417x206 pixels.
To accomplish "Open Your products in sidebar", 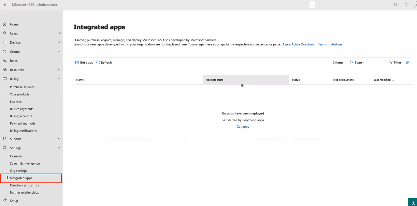I will [20, 94].
